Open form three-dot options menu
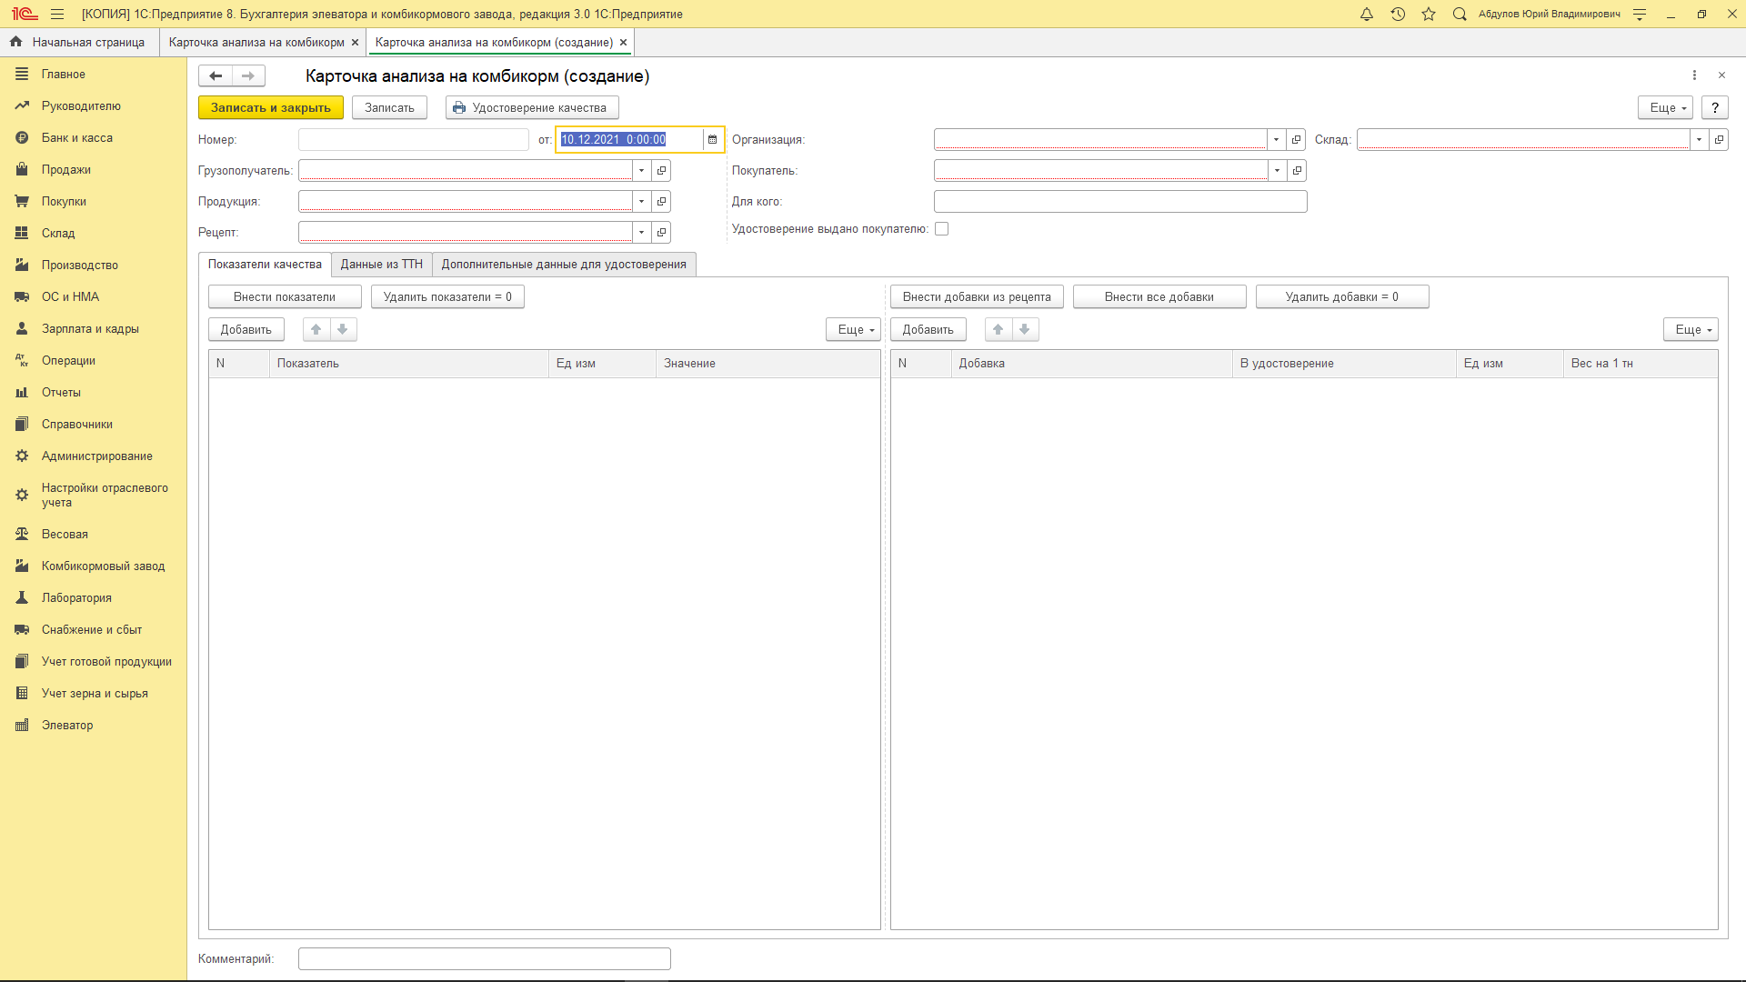 (1694, 75)
